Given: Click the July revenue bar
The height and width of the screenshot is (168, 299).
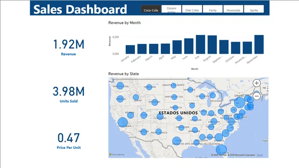Looking at the screenshot, I should point(200,44).
